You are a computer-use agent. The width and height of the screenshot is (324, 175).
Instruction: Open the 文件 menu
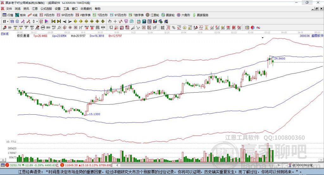click(9, 9)
